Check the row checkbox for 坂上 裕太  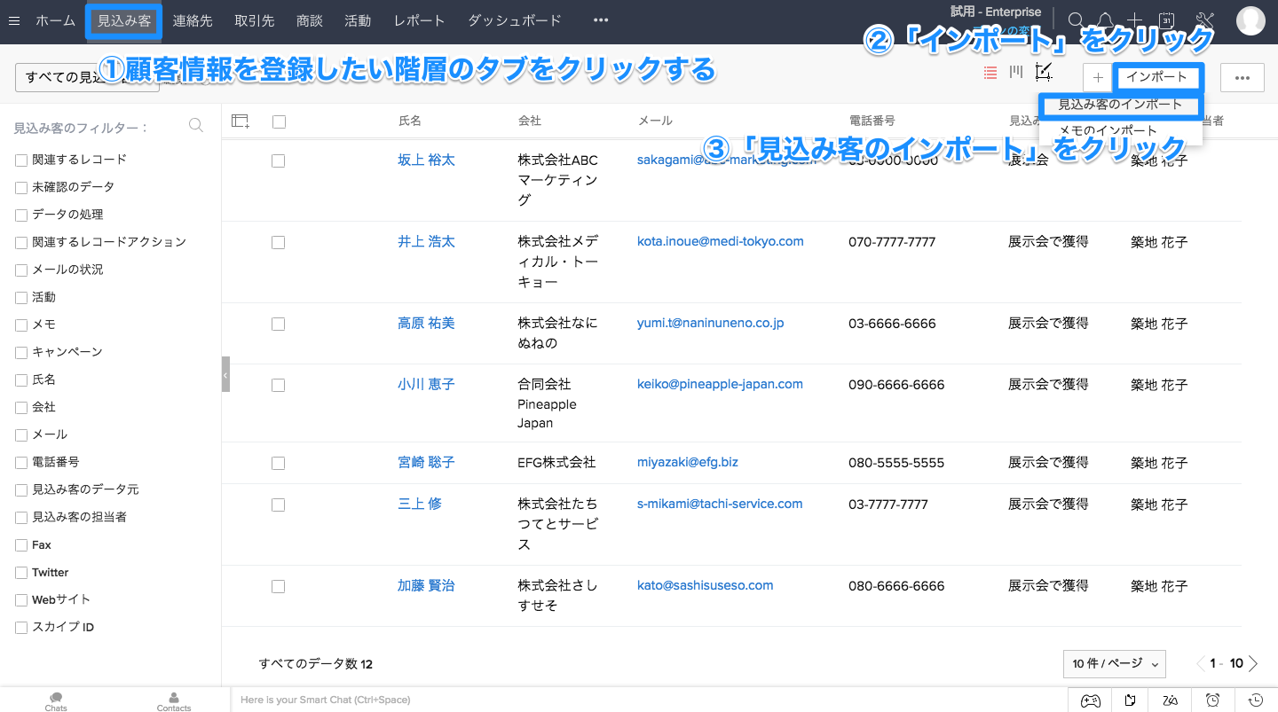click(278, 160)
